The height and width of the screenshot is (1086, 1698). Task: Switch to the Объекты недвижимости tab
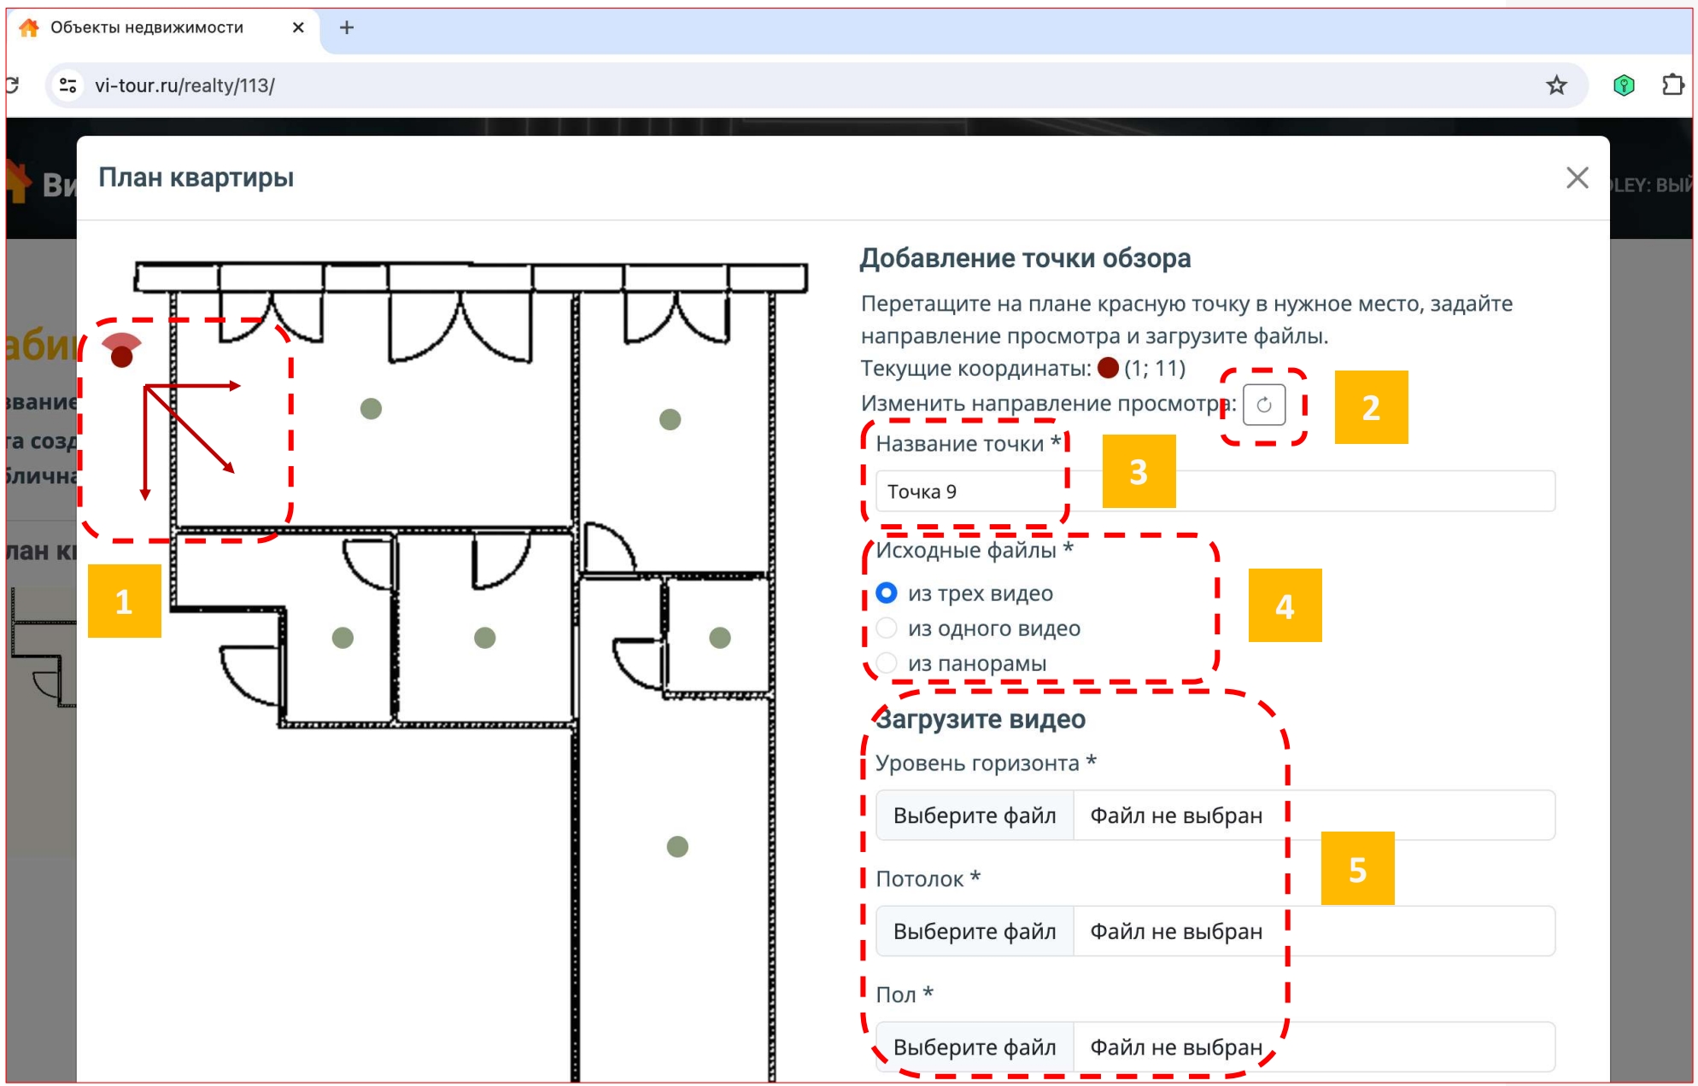[x=147, y=27]
